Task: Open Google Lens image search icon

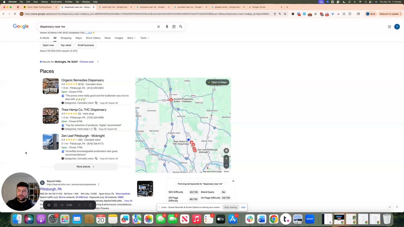Action: pos(174,26)
